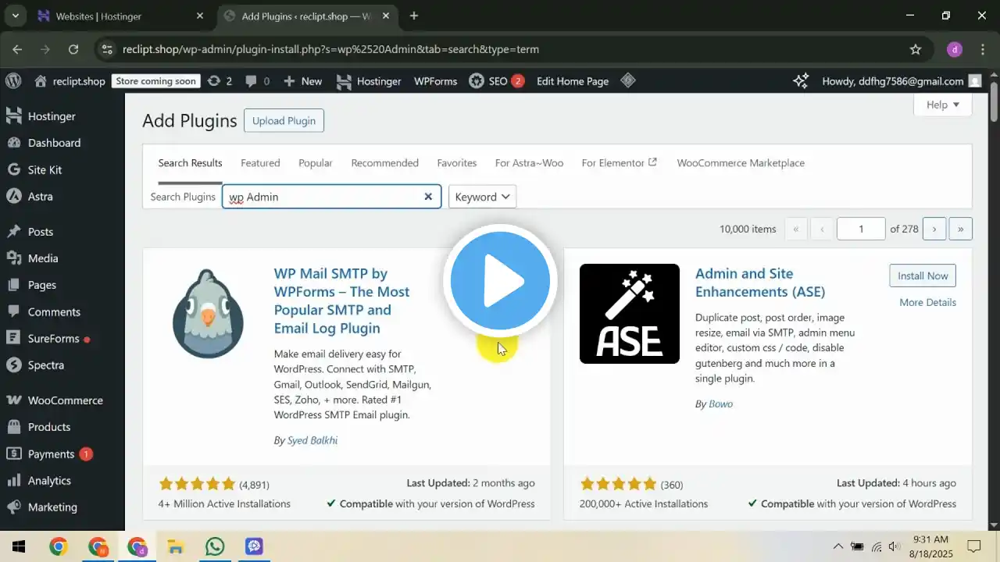Open the For Astra~Woo tab
The width and height of the screenshot is (1000, 562).
(529, 163)
